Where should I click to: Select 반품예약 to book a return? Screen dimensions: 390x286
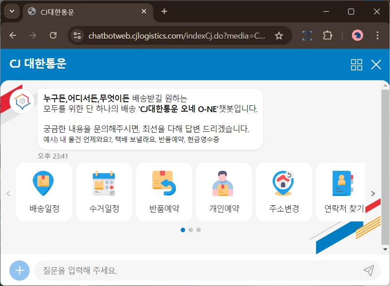click(164, 192)
